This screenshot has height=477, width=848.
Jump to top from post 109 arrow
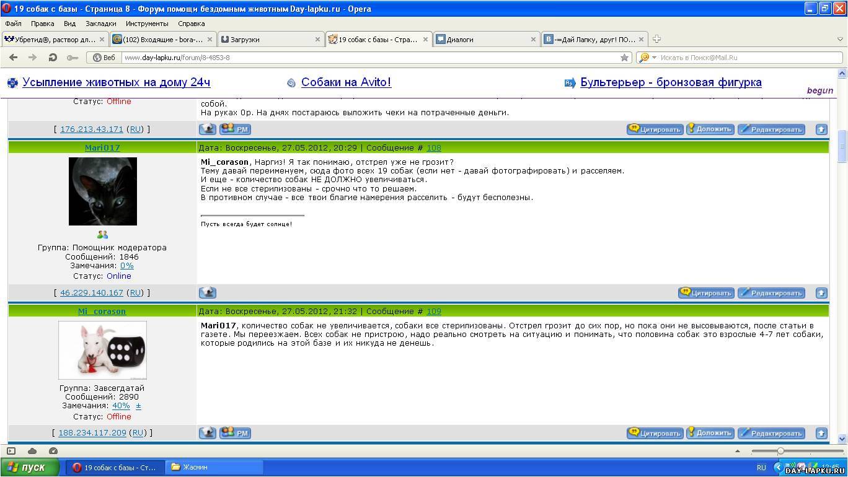point(821,433)
